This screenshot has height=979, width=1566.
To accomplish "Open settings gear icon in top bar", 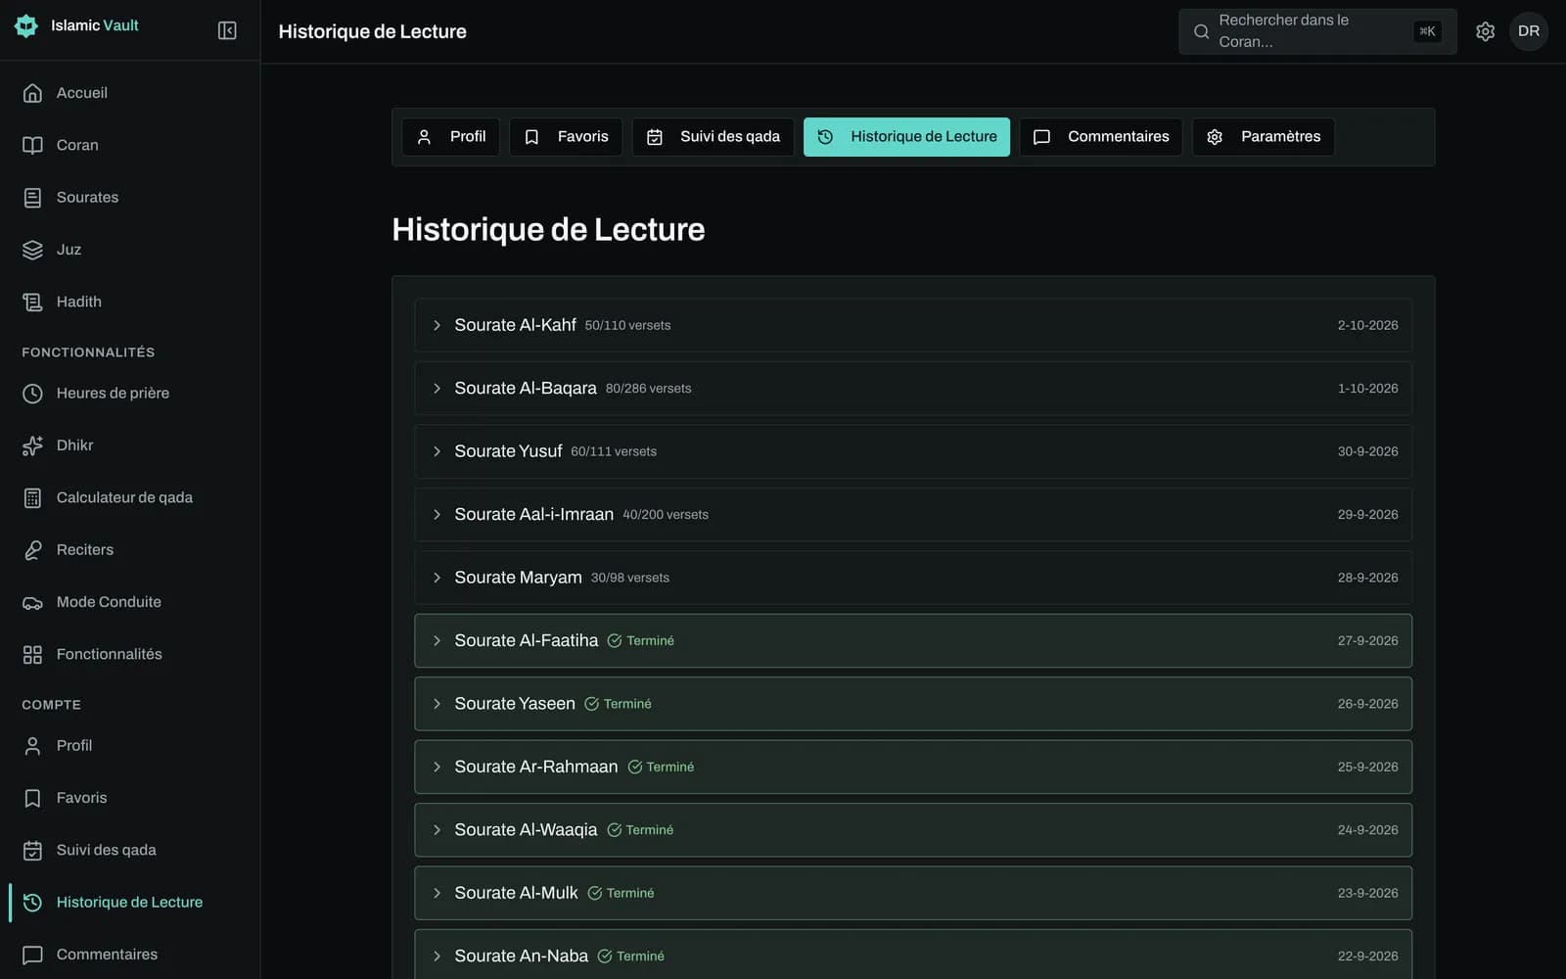I will tap(1485, 31).
